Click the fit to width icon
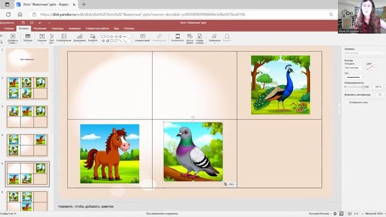Image resolution: width=386 pixels, height=217 pixels. [356, 213]
